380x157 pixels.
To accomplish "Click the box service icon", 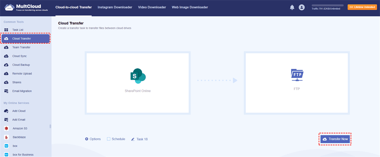I will [6, 146].
